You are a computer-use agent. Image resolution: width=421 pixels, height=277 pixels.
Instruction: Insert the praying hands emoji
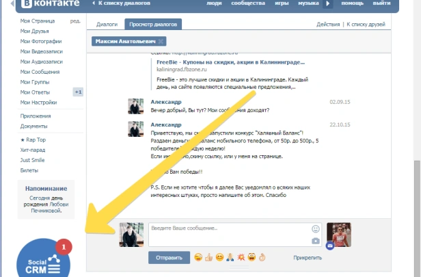point(230,258)
